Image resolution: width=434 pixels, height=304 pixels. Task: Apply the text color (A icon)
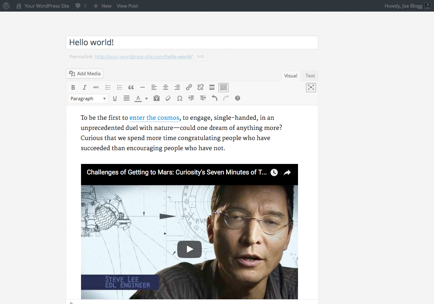[x=138, y=98]
